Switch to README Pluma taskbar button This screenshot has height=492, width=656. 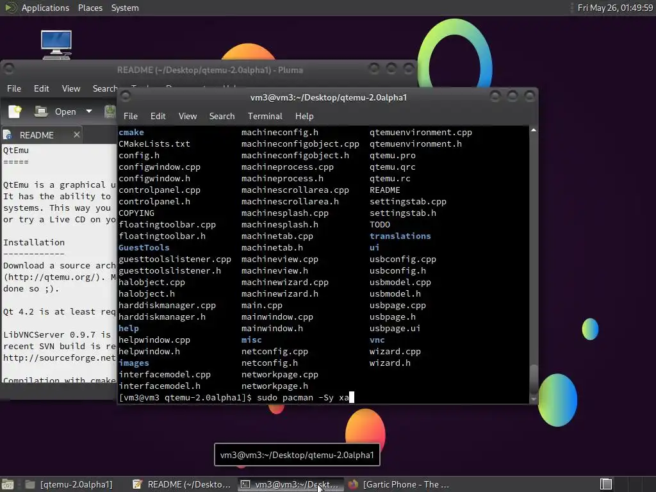[x=181, y=484]
